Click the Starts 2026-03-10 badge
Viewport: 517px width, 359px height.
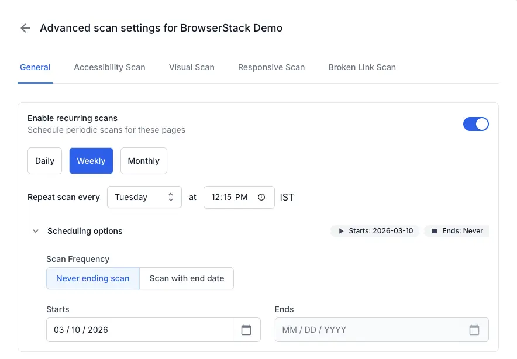point(374,231)
